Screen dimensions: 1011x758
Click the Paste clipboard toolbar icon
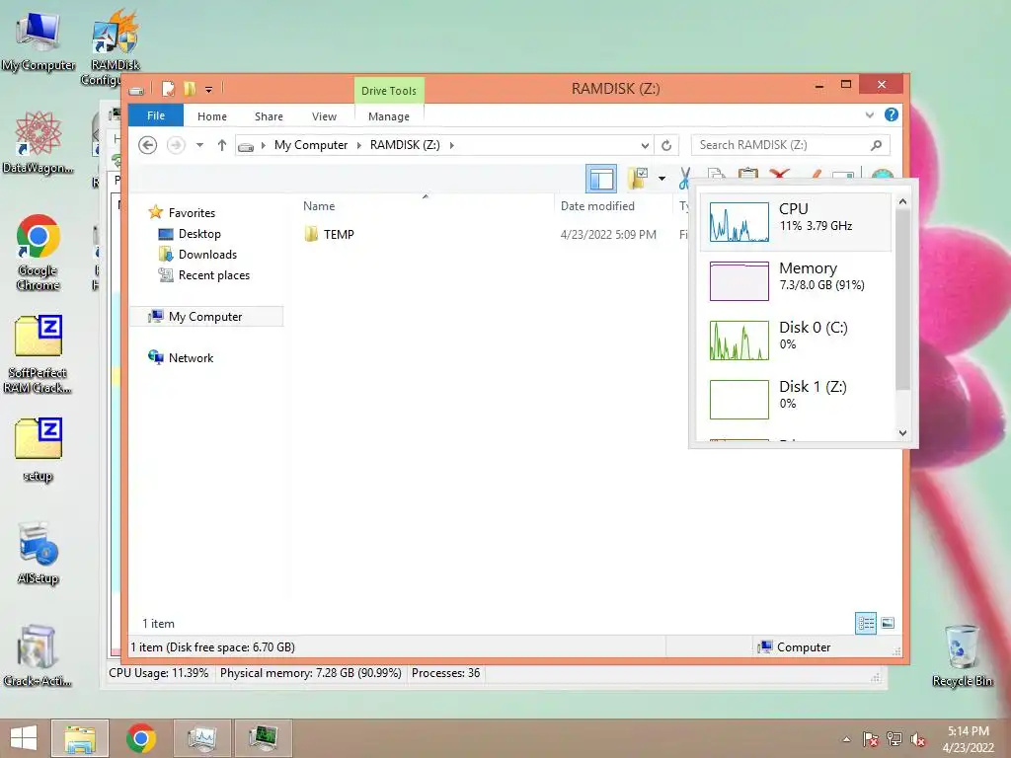[748, 174]
